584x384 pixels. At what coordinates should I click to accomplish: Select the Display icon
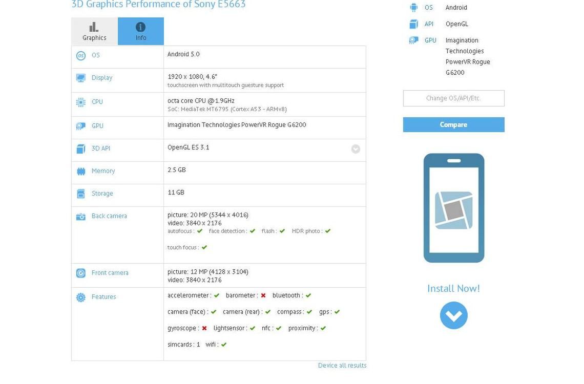(81, 77)
